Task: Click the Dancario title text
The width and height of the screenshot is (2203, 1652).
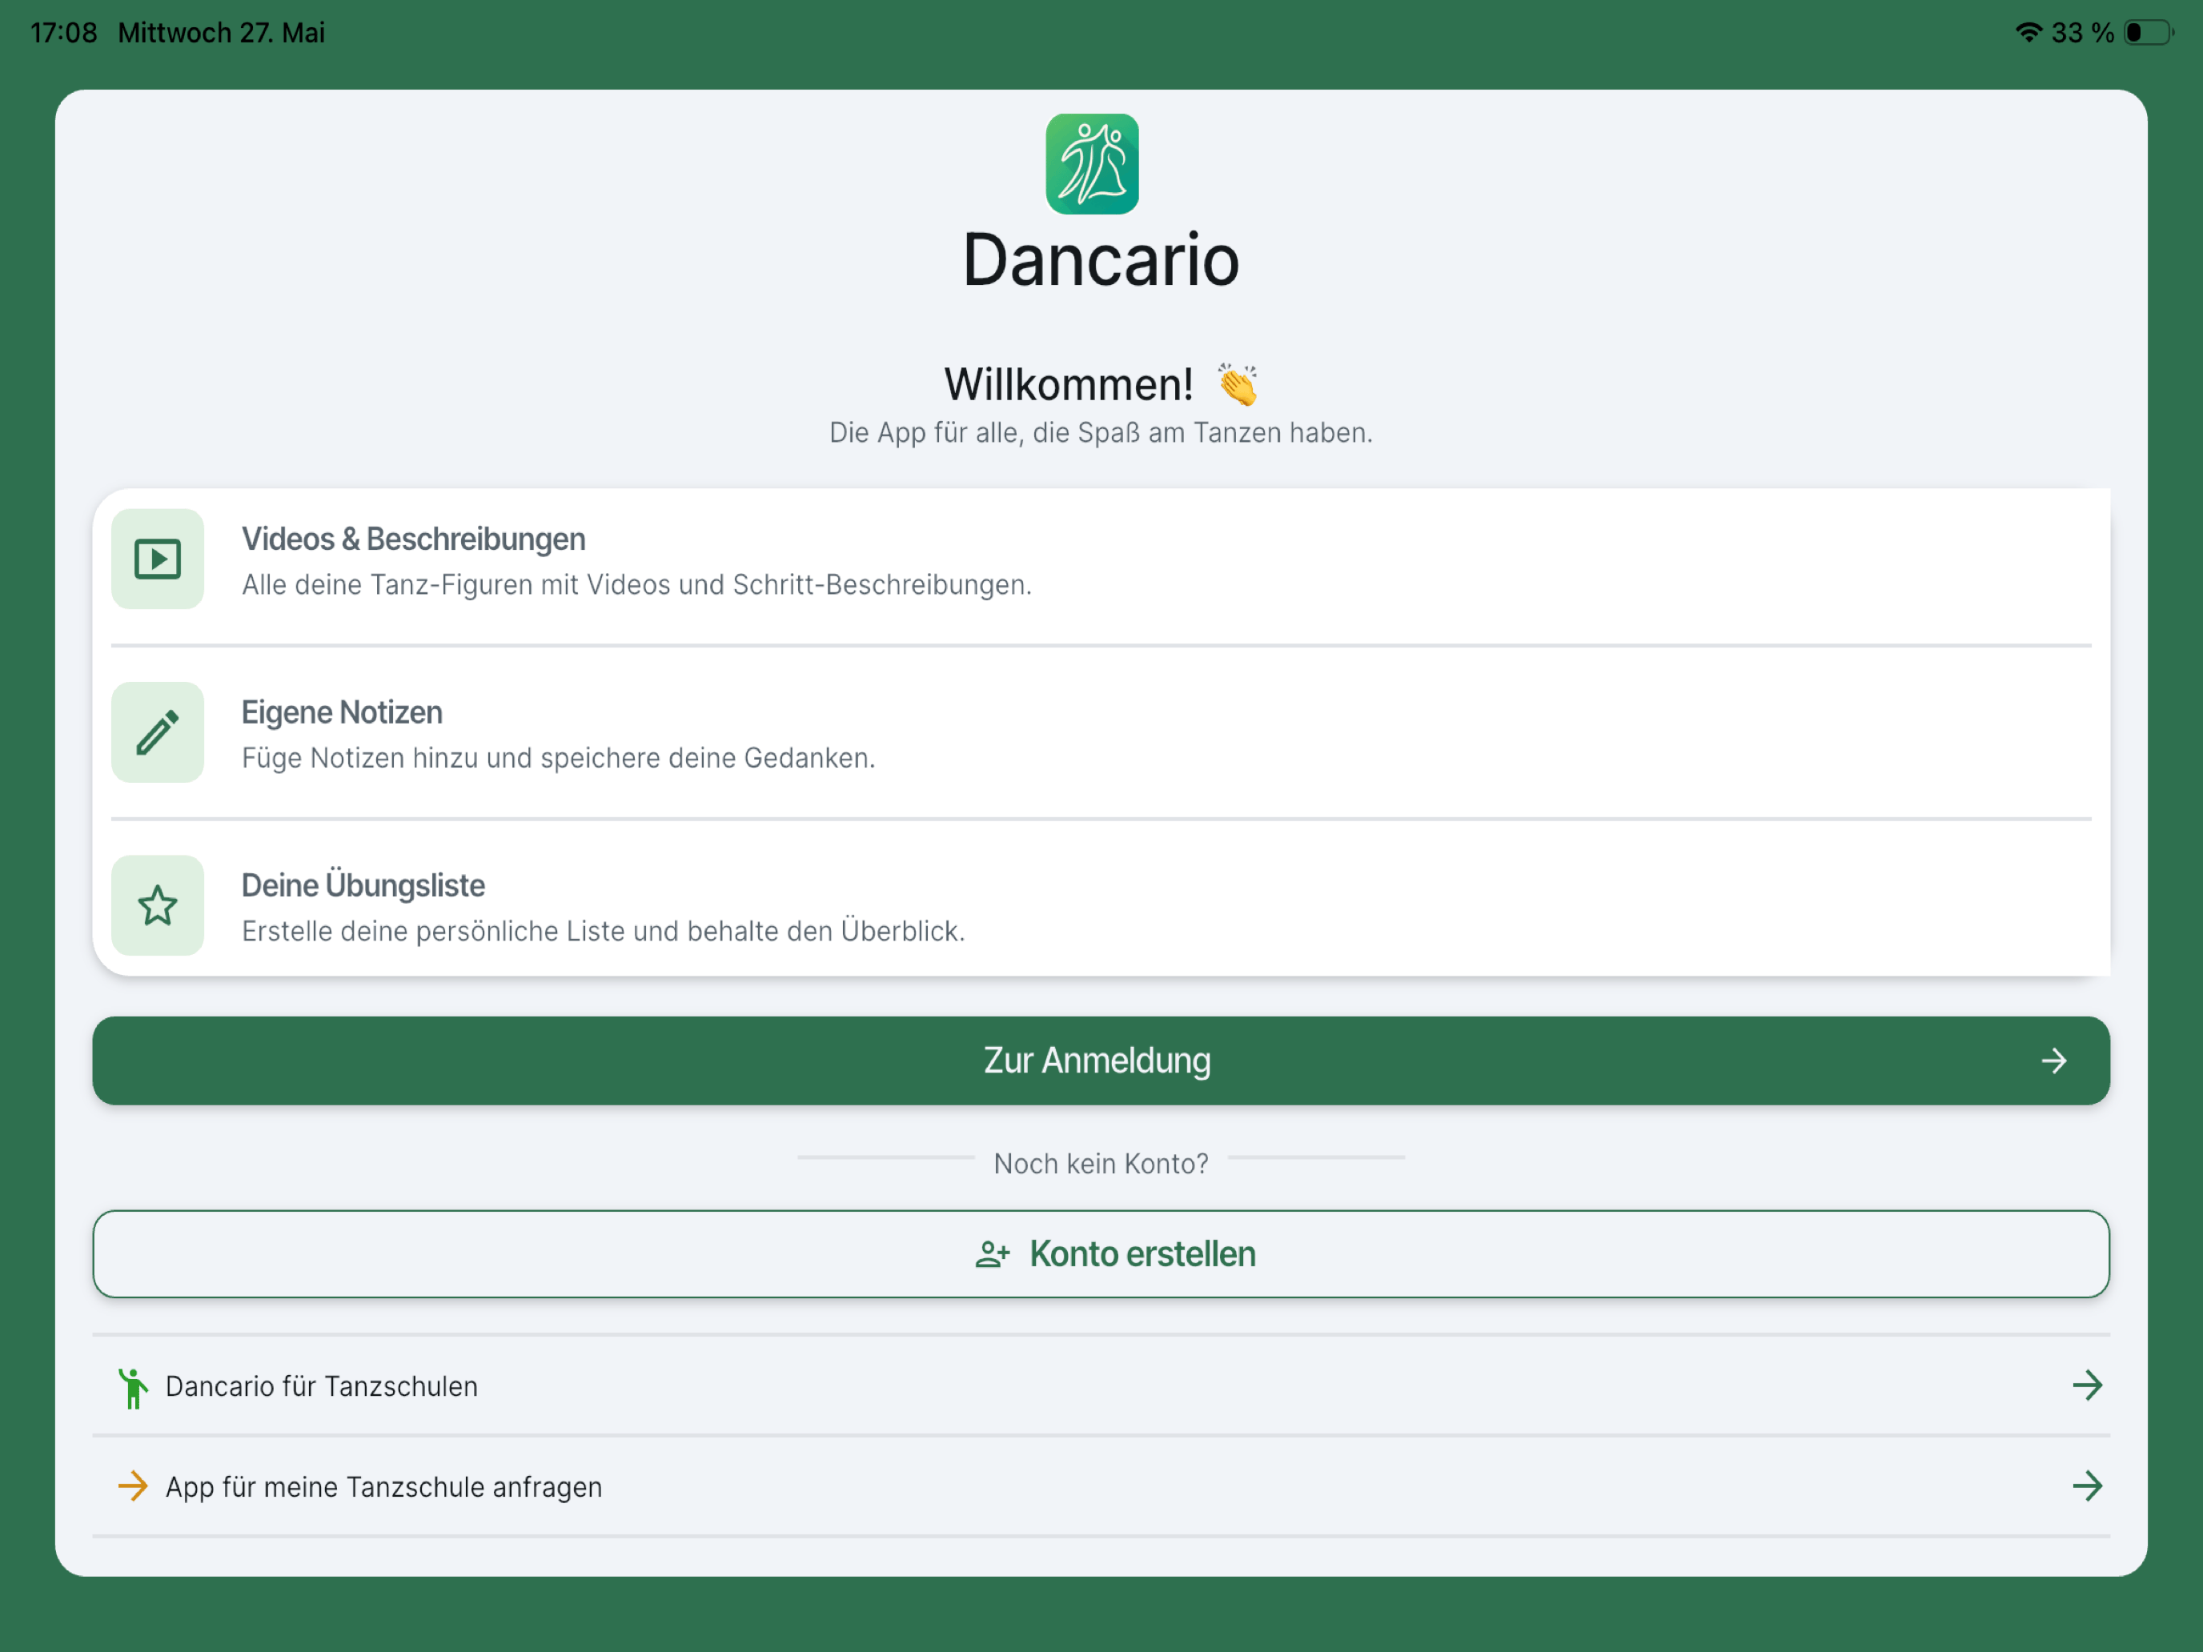Action: coord(1101,260)
